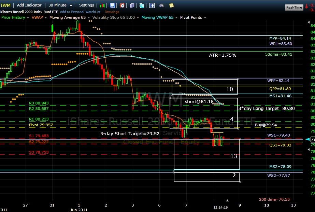Open the Settings menu
Screen dimensions: 315x212
86,5
